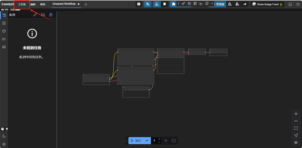The image size is (302, 148).
Task: Toggle link visibility with the eye icon
Action: (296, 143)
